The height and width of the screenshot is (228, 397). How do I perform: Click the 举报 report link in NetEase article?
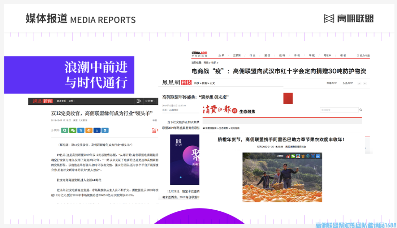(155, 120)
